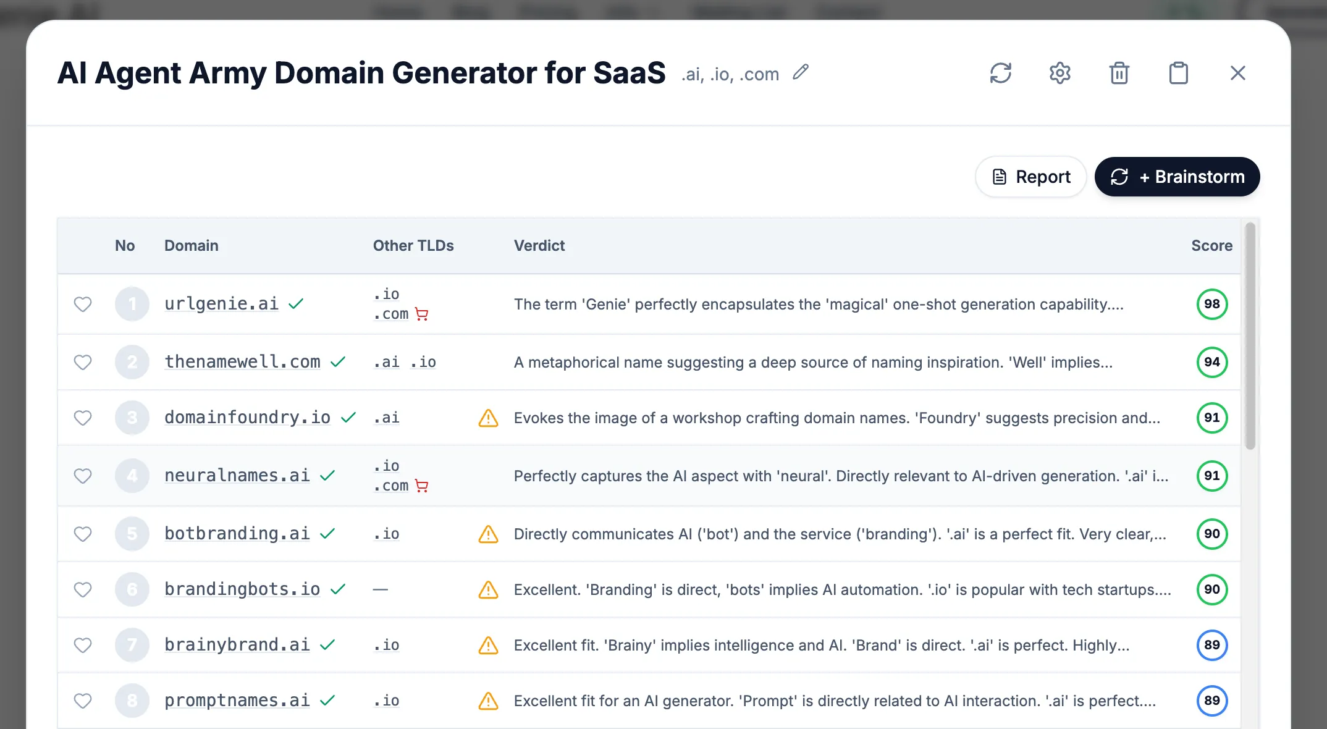Click the clipboard copy icon
1327x729 pixels.
1178,73
